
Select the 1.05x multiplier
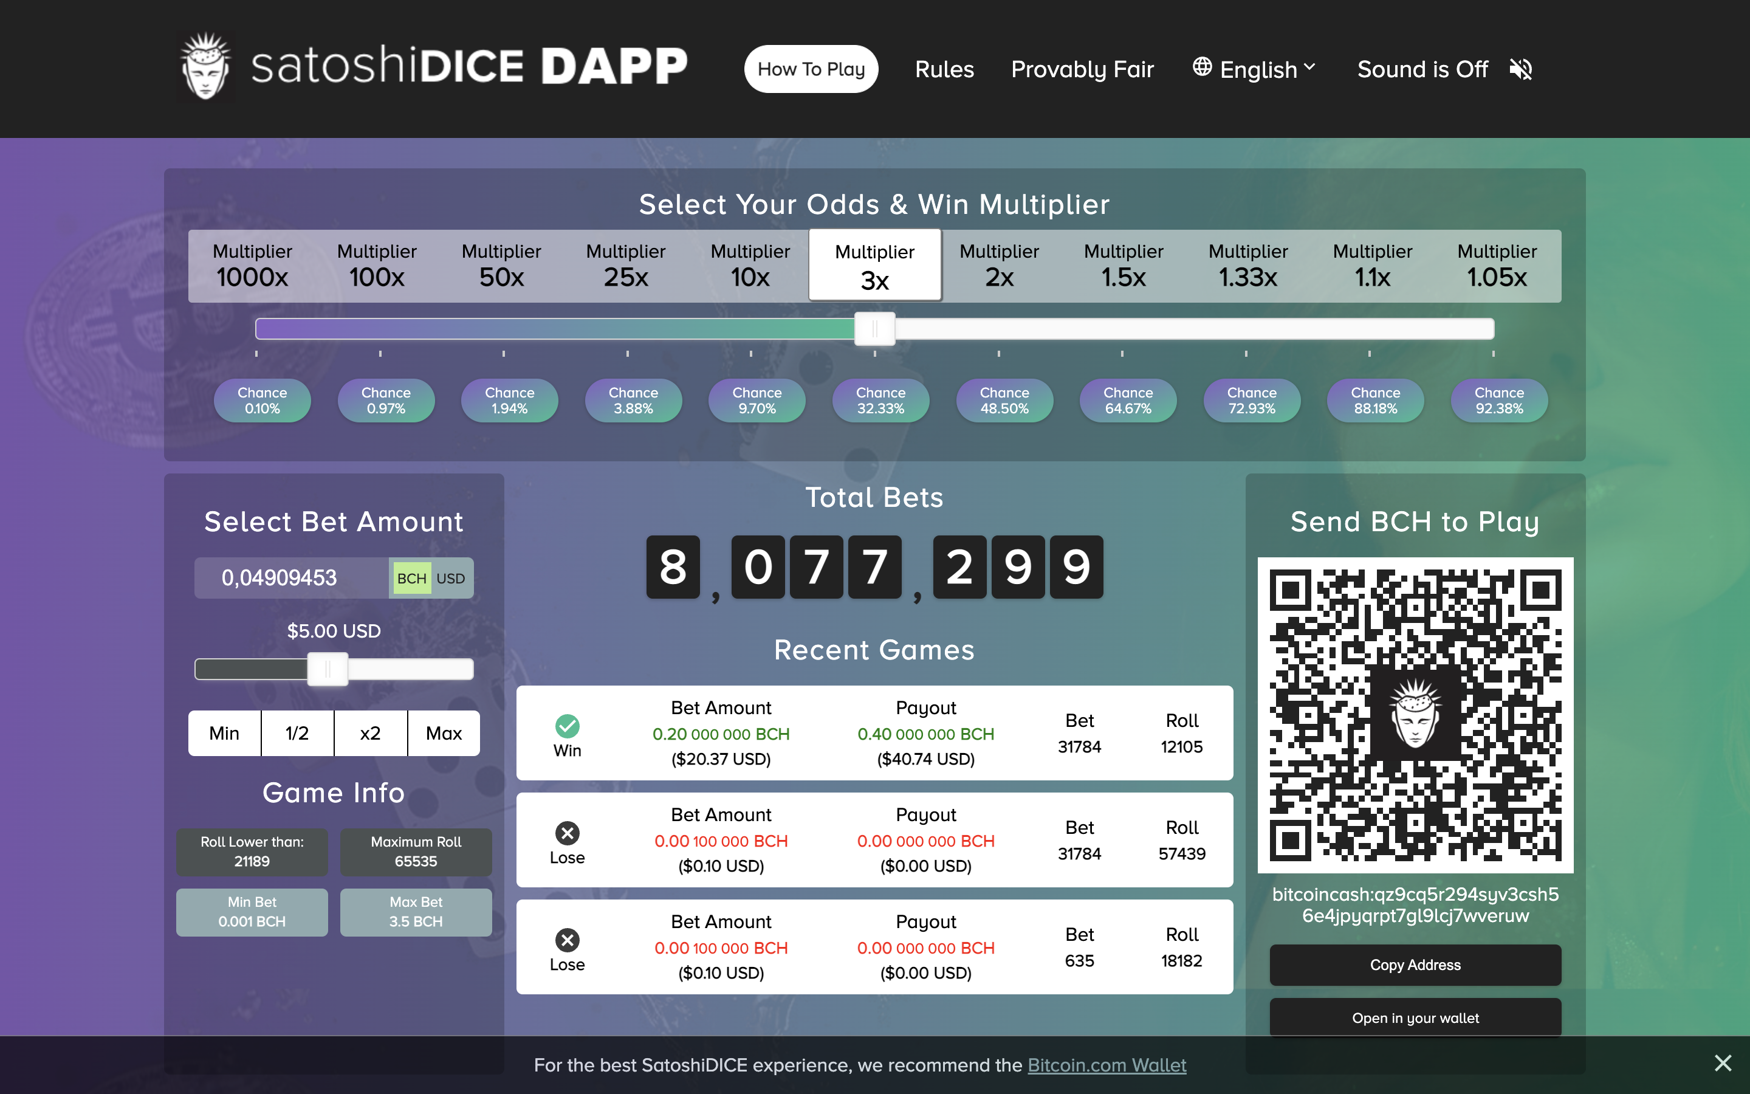pyautogui.click(x=1497, y=266)
